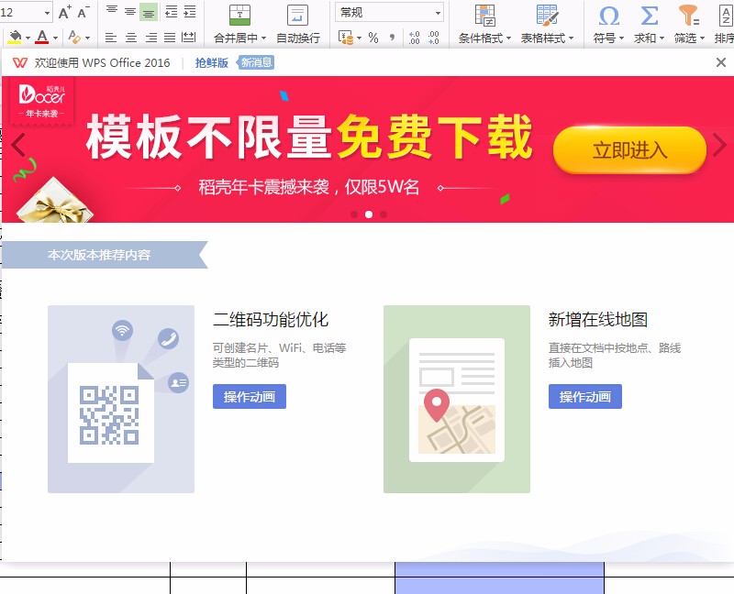Click the Percent Style icon
Screen dimensions: 734x594
(374, 35)
